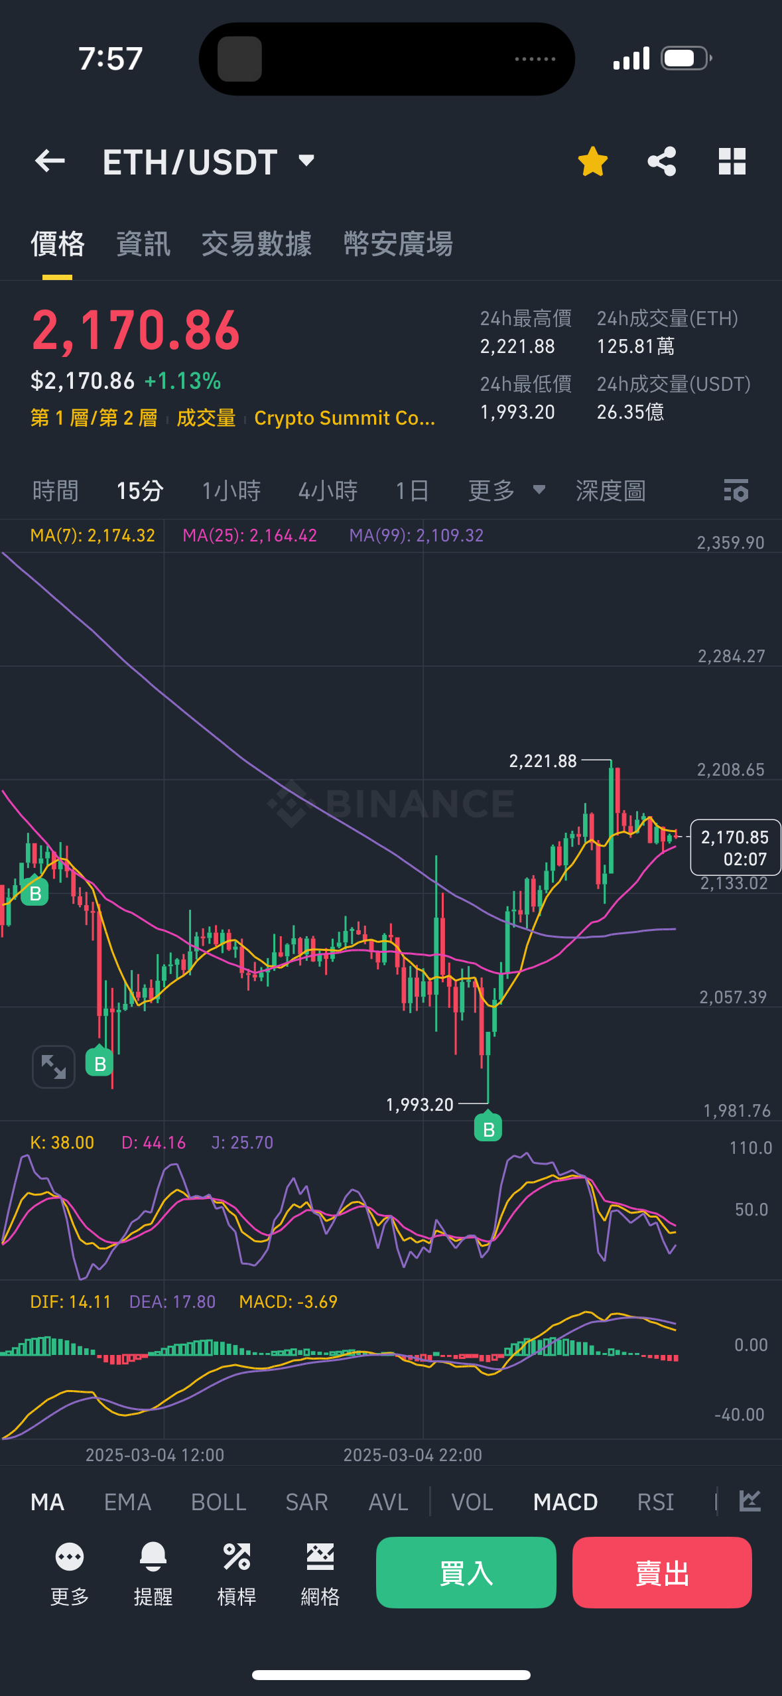The width and height of the screenshot is (782, 1696).
Task: Select the 15分 interval
Action: pos(140,491)
